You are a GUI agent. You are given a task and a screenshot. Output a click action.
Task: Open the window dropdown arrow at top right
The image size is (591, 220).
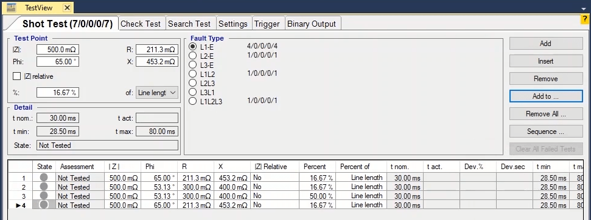[x=584, y=8]
